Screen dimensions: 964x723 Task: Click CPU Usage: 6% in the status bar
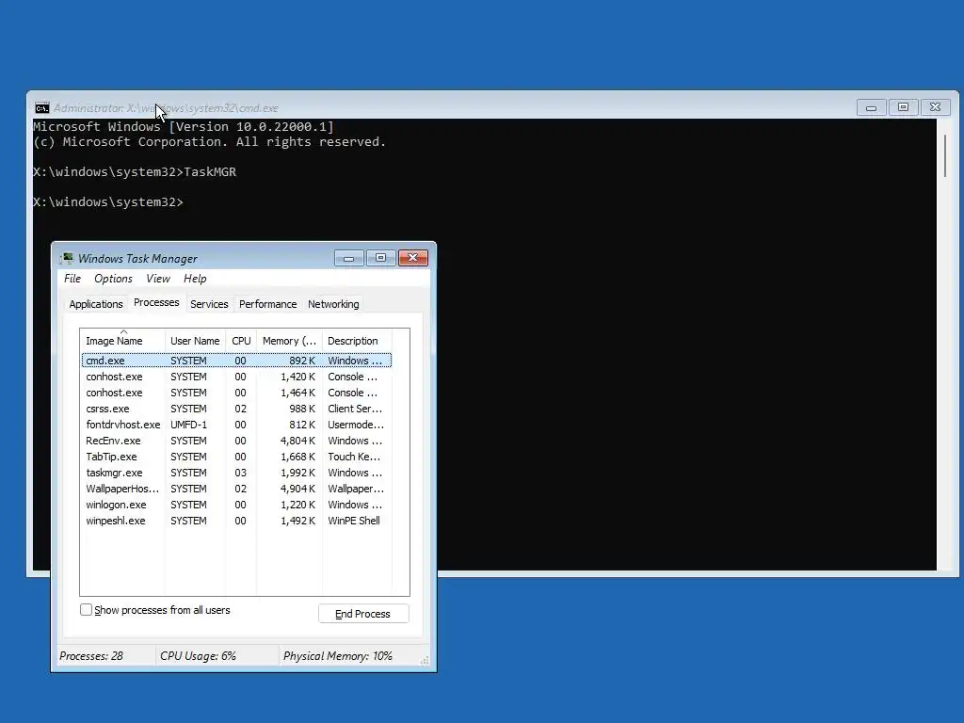(x=198, y=656)
